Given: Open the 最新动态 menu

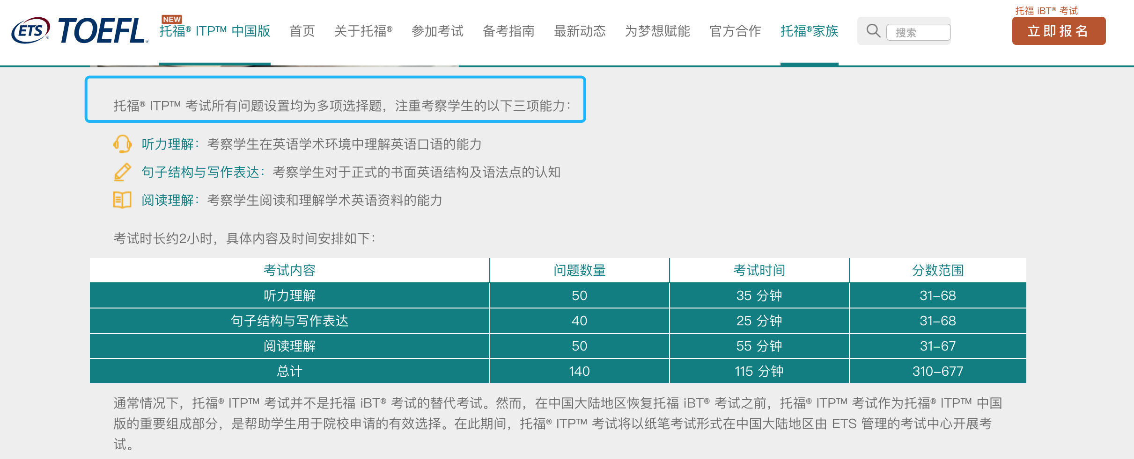Looking at the screenshot, I should tap(580, 31).
